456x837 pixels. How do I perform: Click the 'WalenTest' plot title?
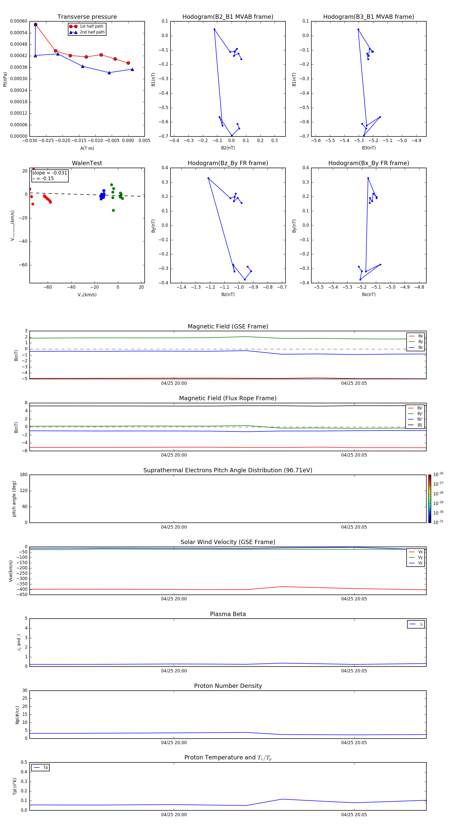(87, 163)
